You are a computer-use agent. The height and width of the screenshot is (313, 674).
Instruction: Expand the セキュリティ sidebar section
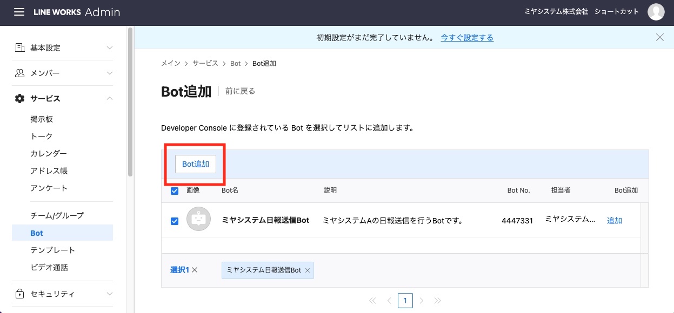point(64,294)
